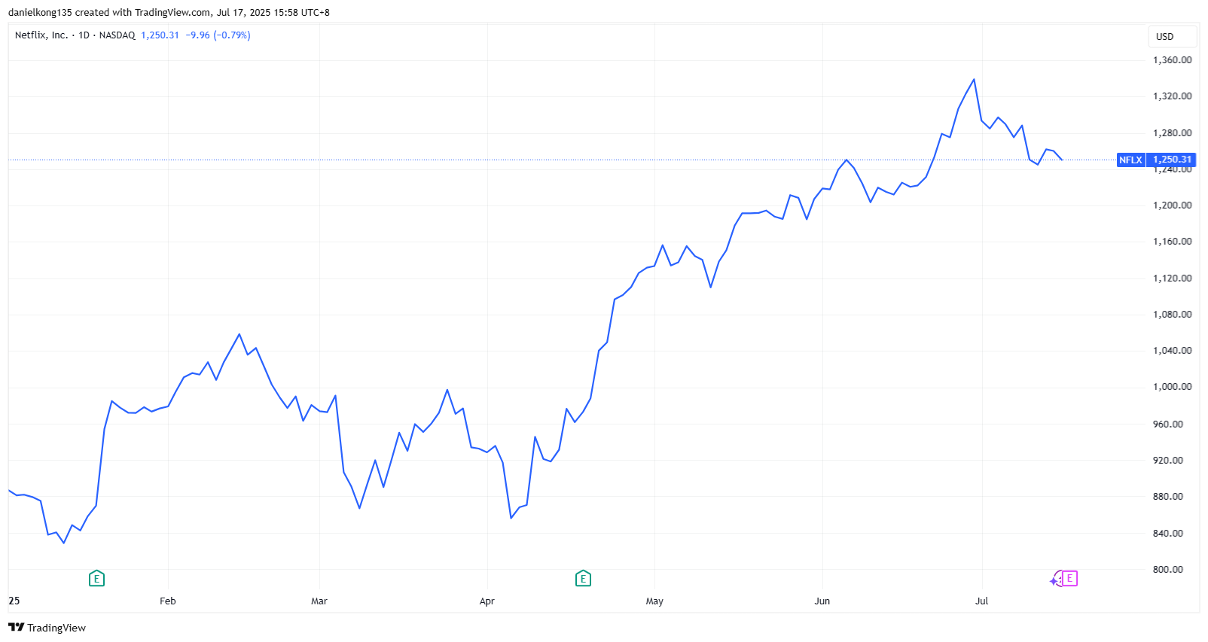Click the Apr label on time axis
The image size is (1208, 642).
[487, 601]
